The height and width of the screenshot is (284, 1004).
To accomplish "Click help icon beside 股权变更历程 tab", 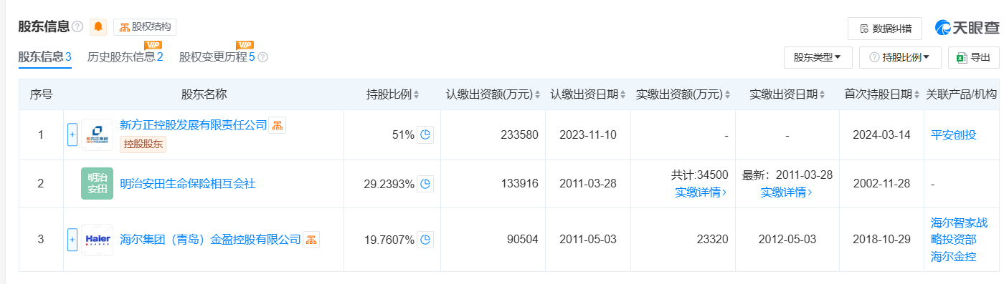I will coord(262,57).
